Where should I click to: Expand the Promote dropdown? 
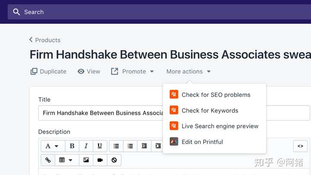click(133, 71)
